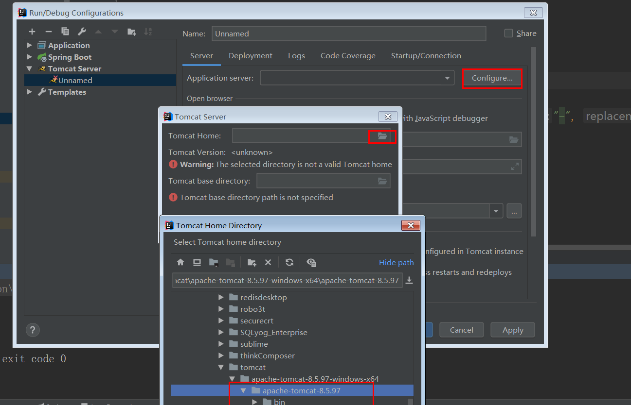
Task: Collapse the apache-tomcat-8.5.97 folder
Action: click(x=244, y=390)
